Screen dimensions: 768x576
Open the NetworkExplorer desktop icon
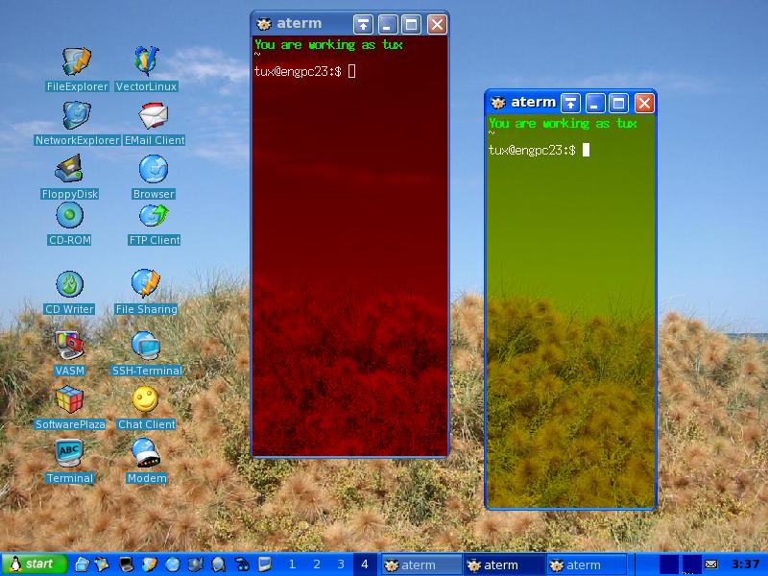77,116
